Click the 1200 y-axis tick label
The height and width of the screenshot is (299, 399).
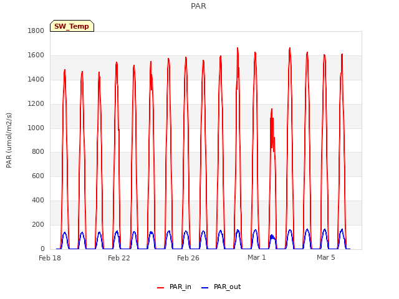point(36,104)
